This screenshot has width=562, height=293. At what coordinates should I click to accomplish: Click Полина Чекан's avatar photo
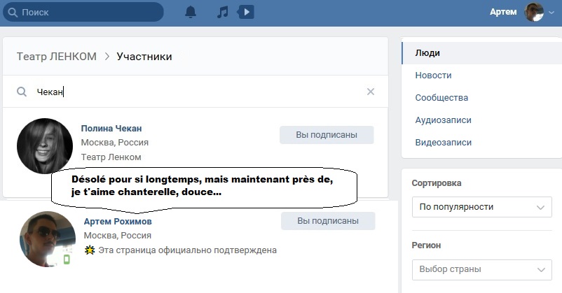click(45, 145)
